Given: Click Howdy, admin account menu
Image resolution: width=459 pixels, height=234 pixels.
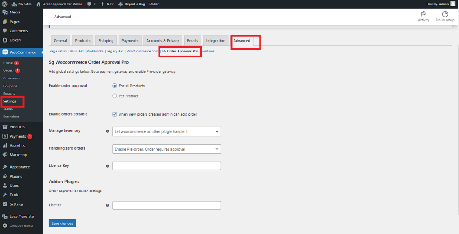Looking at the screenshot, I should [x=441, y=4].
